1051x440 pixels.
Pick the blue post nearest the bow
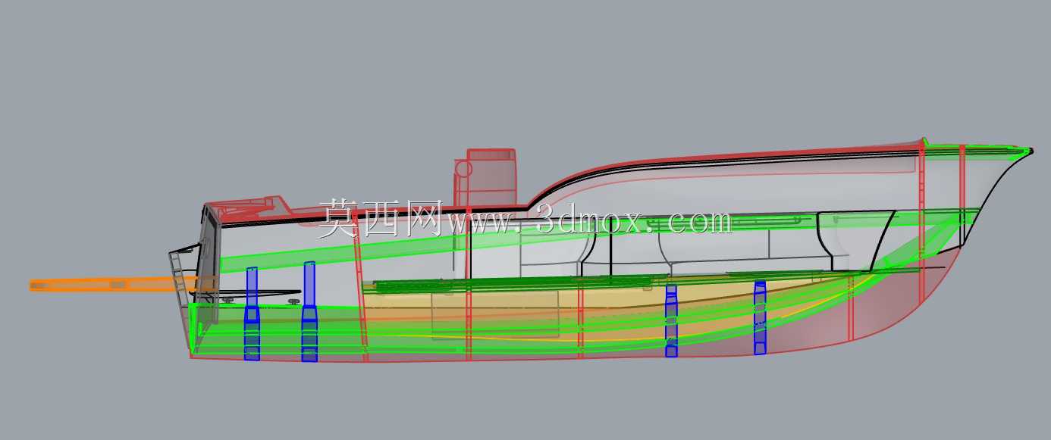click(760, 317)
